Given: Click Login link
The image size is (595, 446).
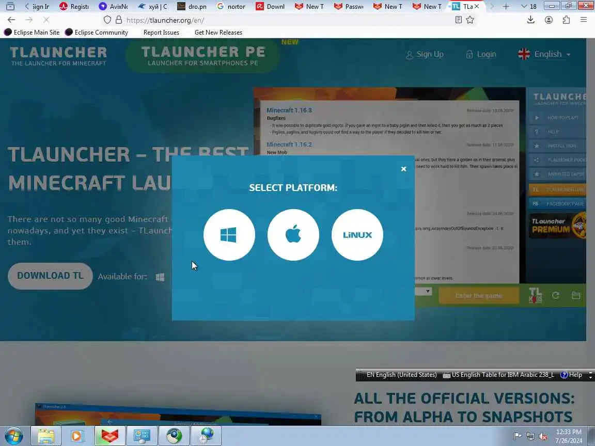Looking at the screenshot, I should tap(481, 54).
